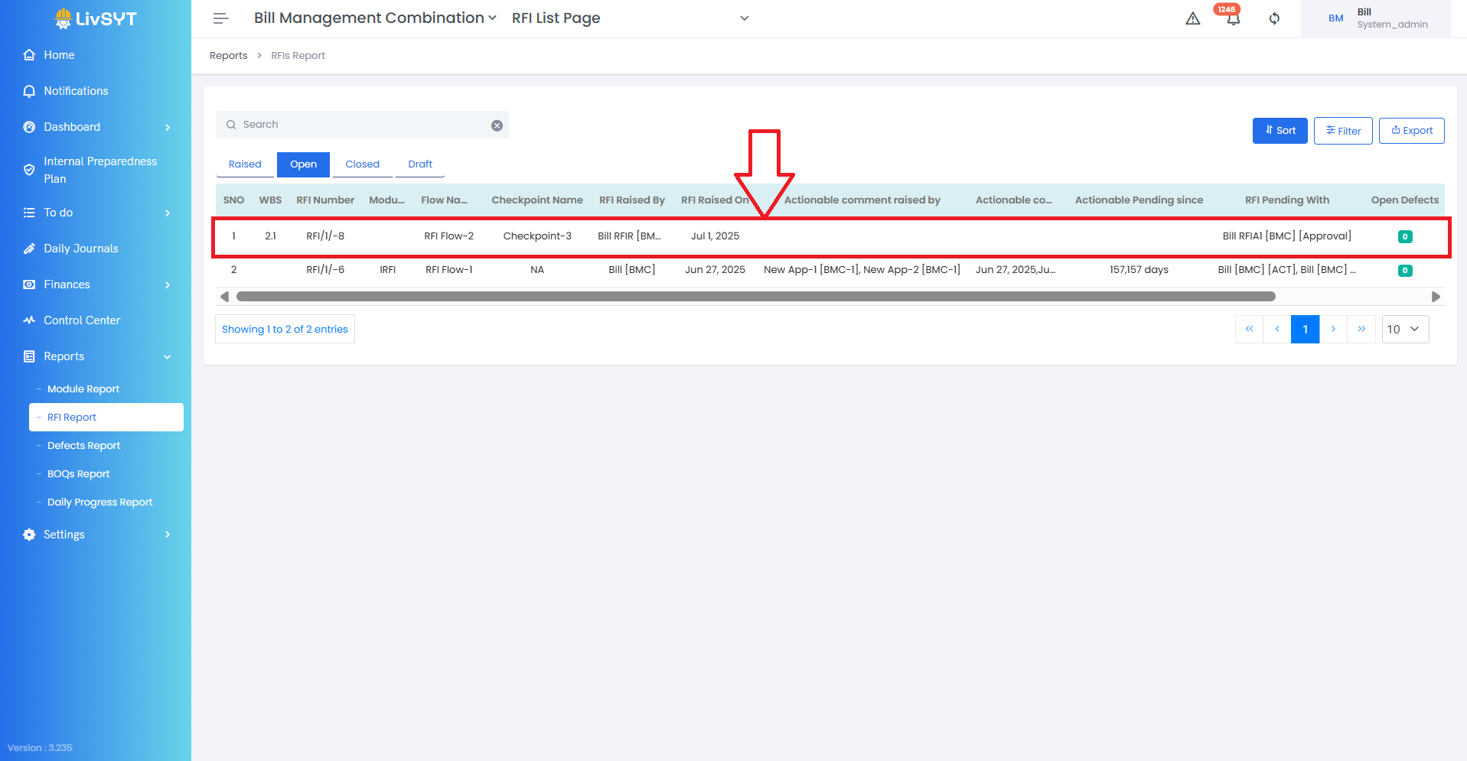The width and height of the screenshot is (1467, 761).
Task: Click the 157,157 days cell
Action: coord(1139,270)
